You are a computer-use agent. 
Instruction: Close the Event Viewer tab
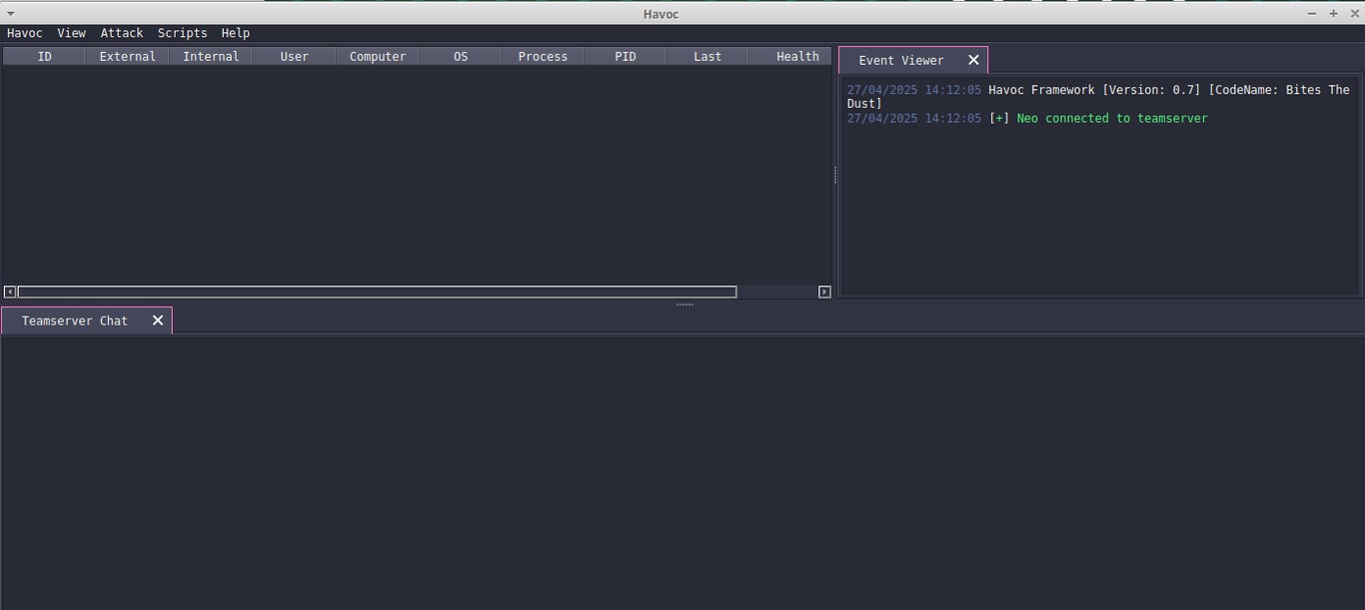[973, 60]
